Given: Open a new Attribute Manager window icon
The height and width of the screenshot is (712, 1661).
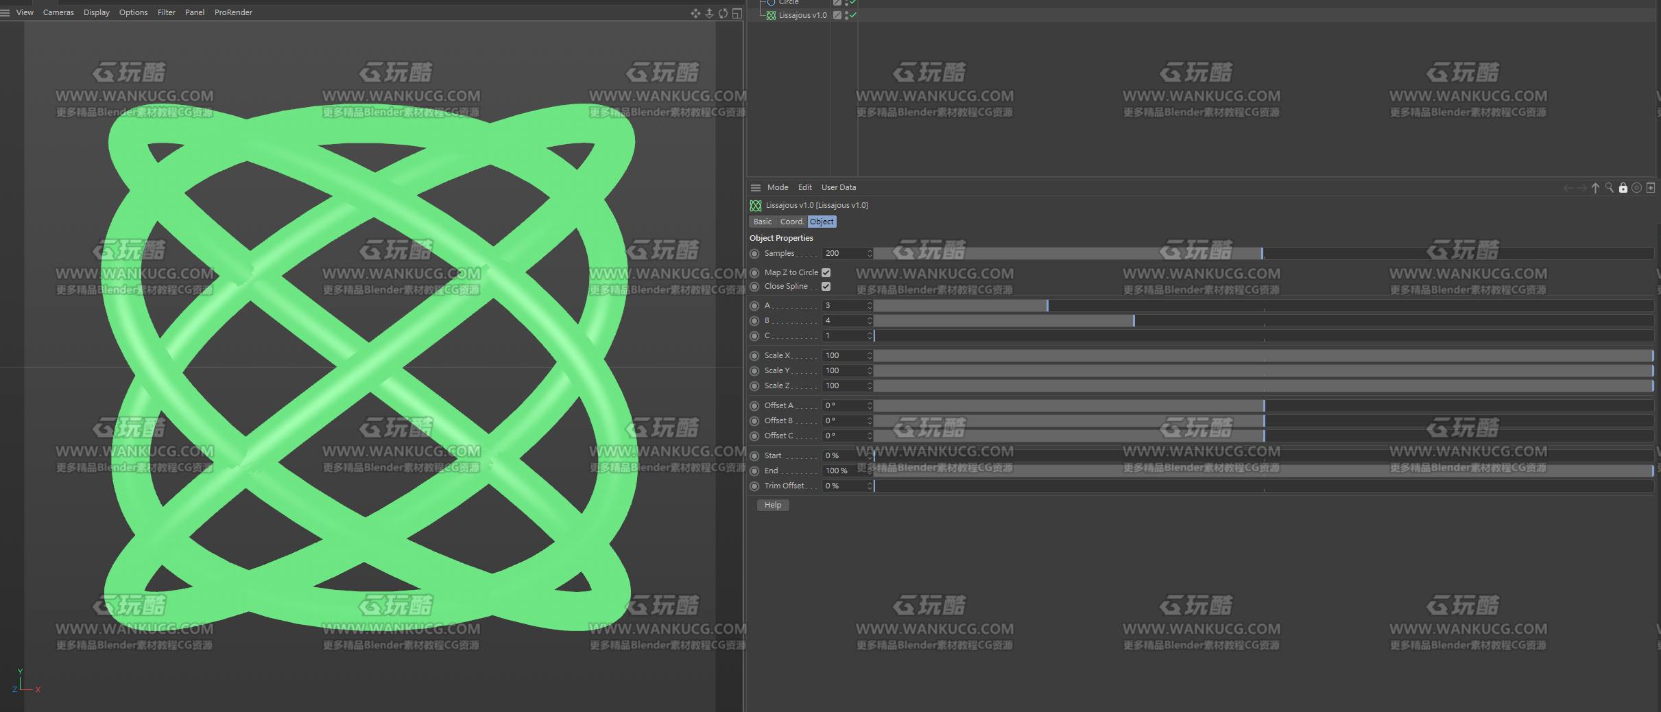Looking at the screenshot, I should 1651,187.
